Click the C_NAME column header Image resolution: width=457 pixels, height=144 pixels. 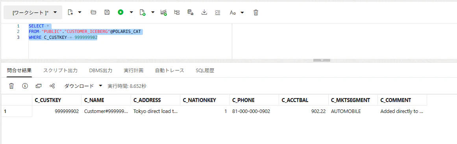pos(106,100)
